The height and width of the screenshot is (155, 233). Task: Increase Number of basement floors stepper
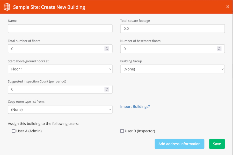coord(219,48)
